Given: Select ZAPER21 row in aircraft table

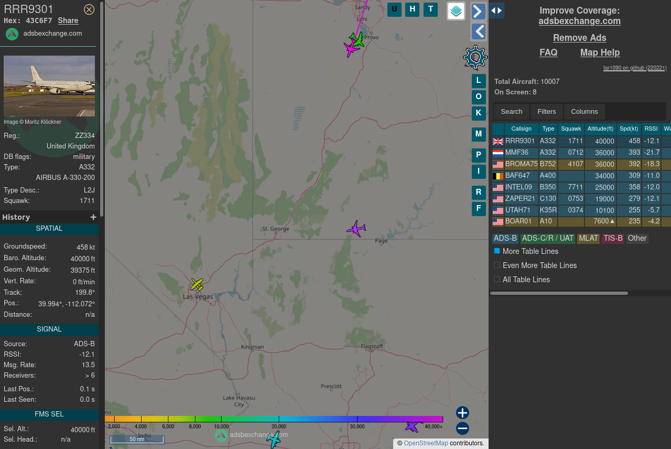Looking at the screenshot, I should click(x=581, y=199).
